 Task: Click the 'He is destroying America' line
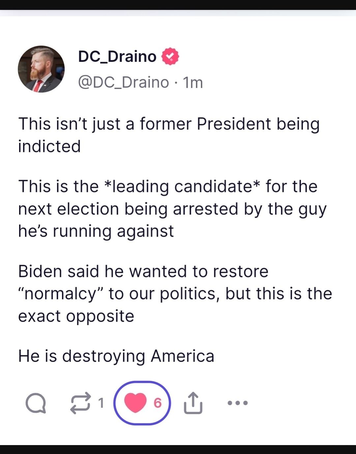click(116, 356)
